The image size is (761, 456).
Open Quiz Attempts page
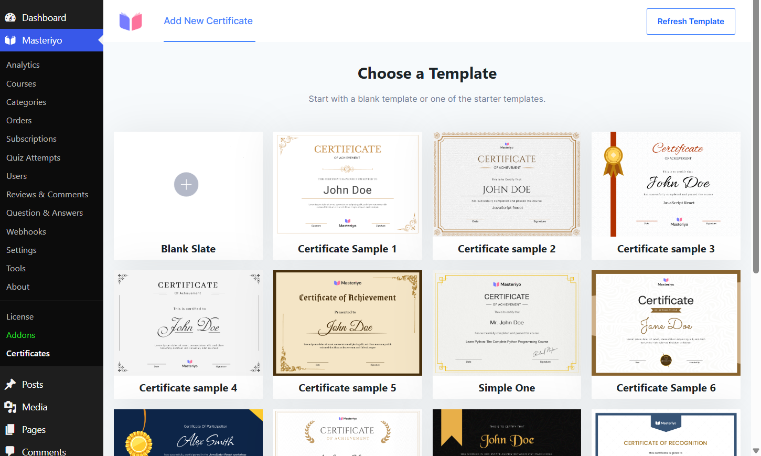[33, 157]
